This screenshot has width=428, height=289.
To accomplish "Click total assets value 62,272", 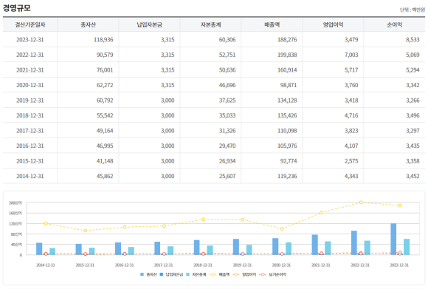I will click(105, 85).
